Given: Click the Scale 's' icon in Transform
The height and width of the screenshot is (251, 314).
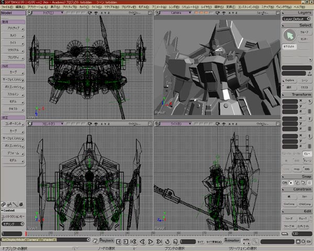Looking at the screenshot, I should pos(310,101).
